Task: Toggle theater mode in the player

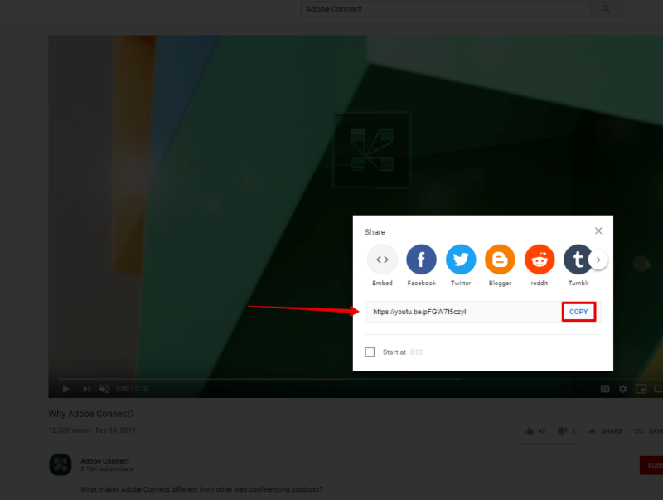Action: 658,389
